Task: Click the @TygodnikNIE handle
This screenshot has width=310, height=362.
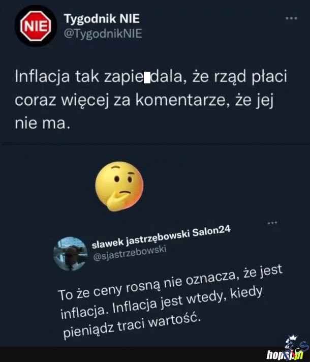Action: click(x=103, y=34)
